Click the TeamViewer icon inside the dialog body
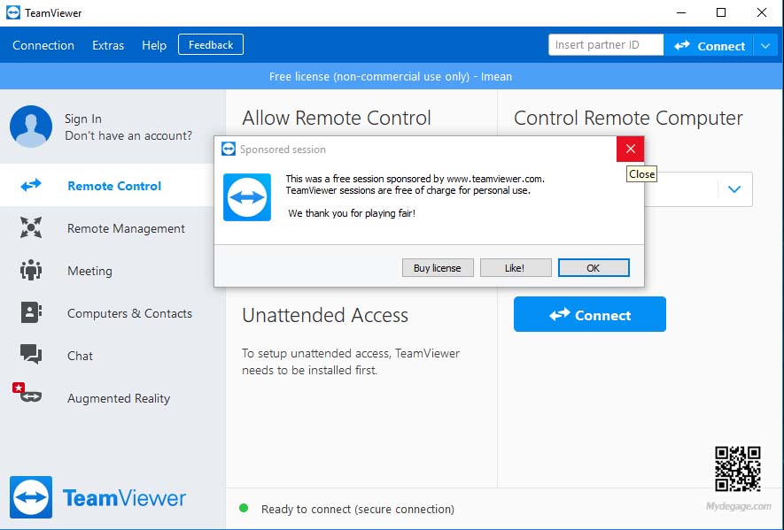784x530 pixels. [247, 197]
